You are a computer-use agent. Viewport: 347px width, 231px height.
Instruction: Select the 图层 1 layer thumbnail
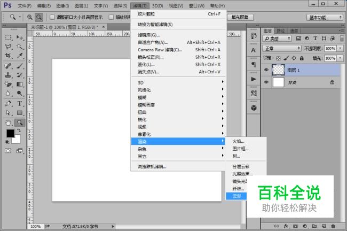(278, 70)
